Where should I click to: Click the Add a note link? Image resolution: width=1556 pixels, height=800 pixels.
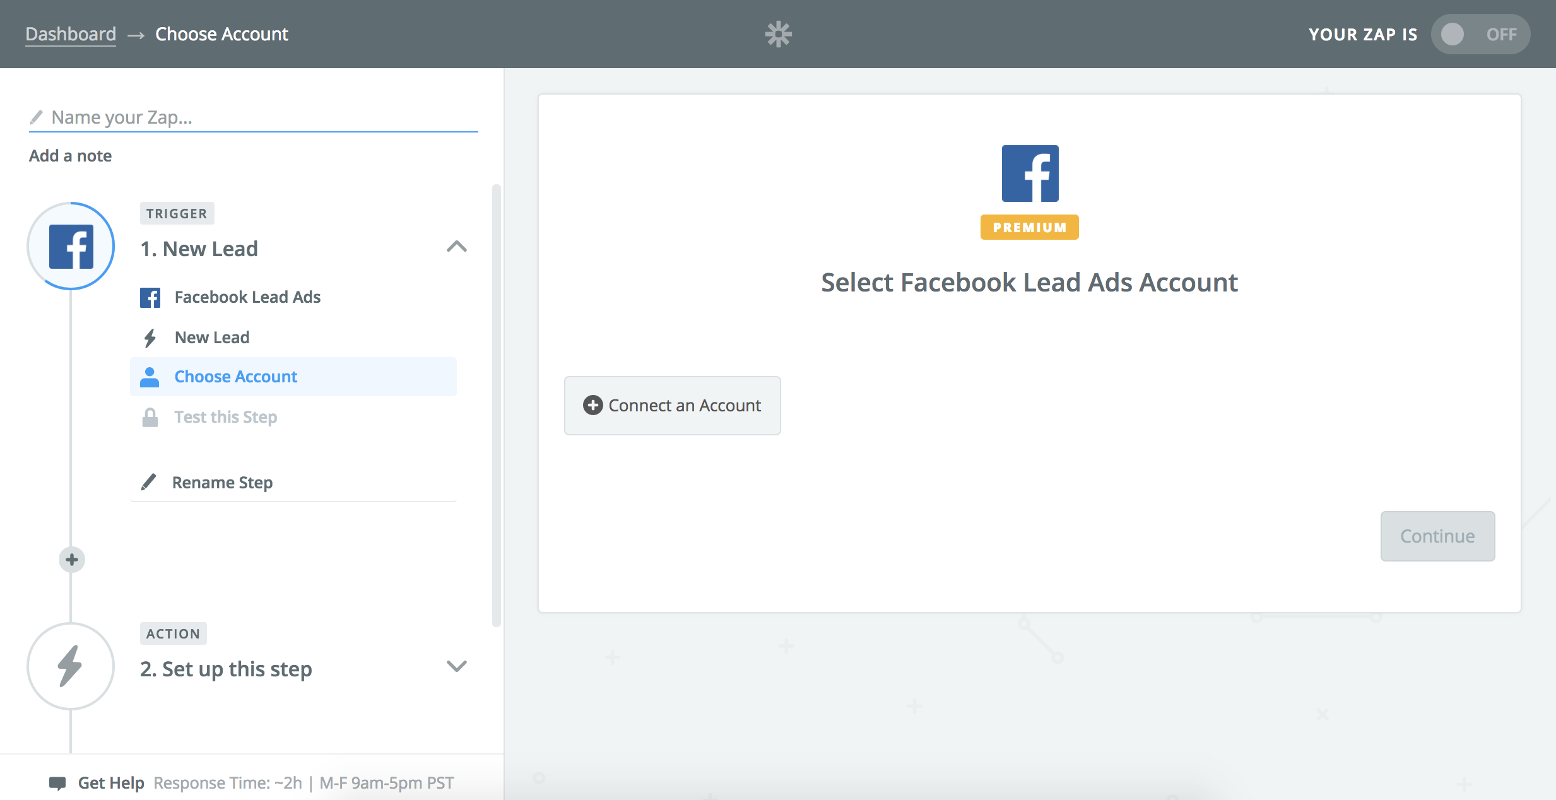[x=71, y=156]
